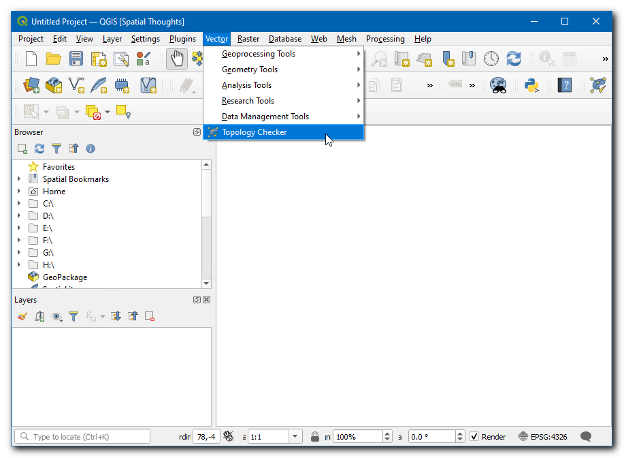The height and width of the screenshot is (458, 624).
Task: Expand the C:\ drive in Browser
Action: coord(19,204)
